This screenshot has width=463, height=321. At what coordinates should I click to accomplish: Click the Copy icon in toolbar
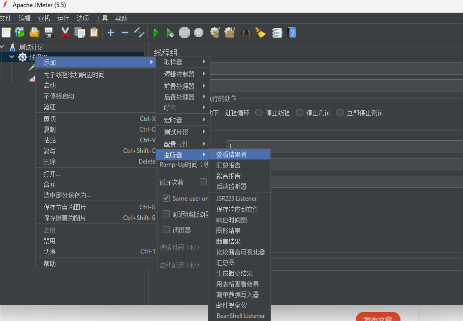click(79, 33)
